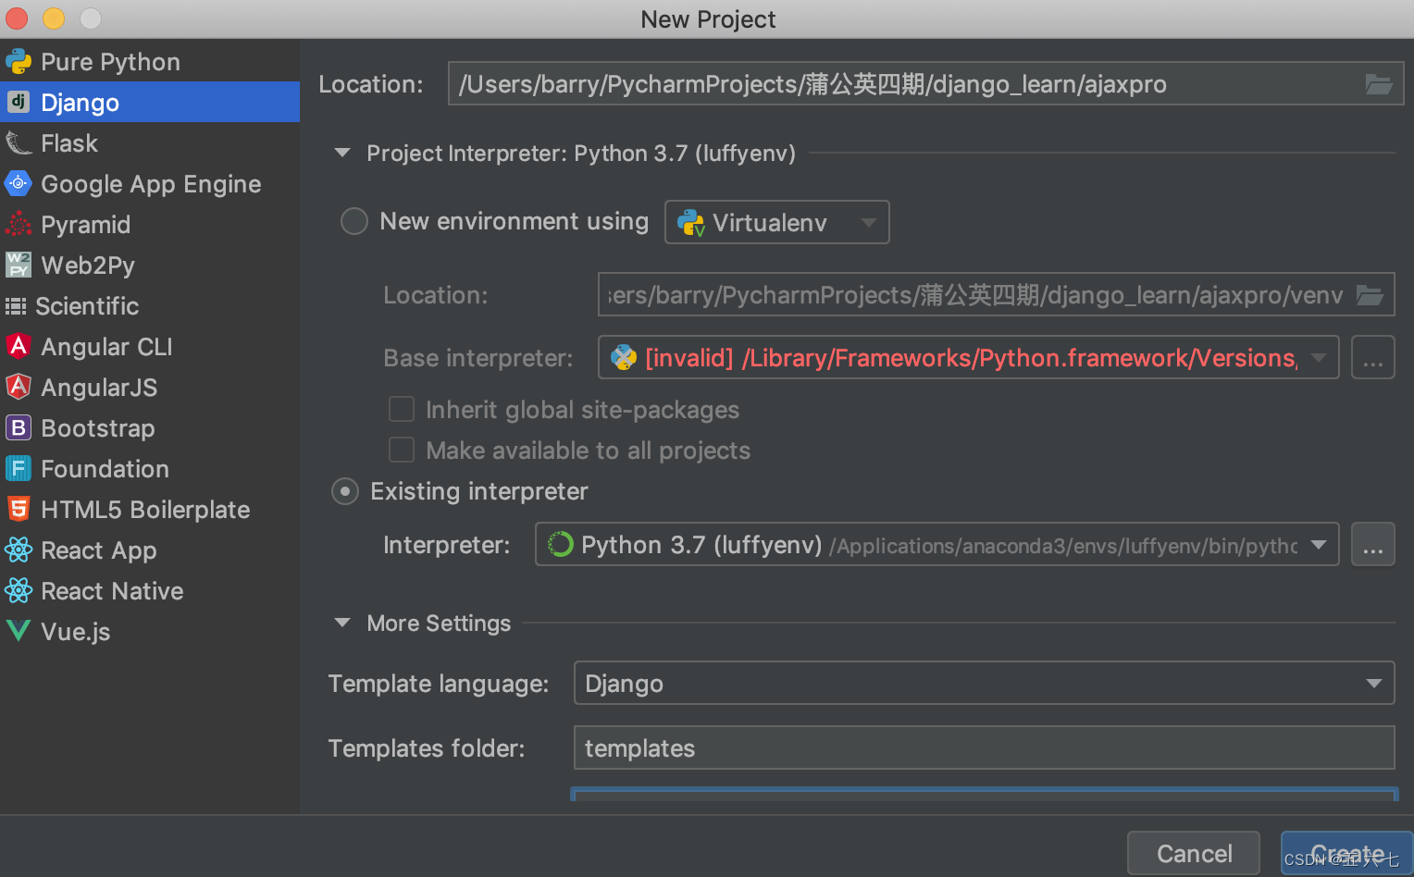The image size is (1414, 877).
Task: Click the Scientific grid icon
Action: point(16,306)
